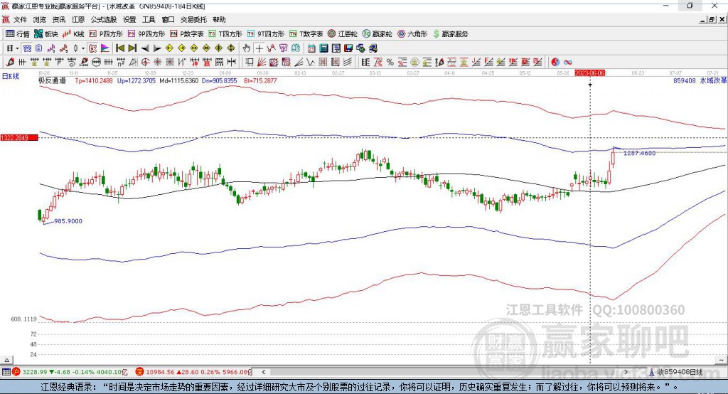Open the T四方形 tool
Image resolution: width=728 pixels, height=394 pixels.
pos(225,34)
